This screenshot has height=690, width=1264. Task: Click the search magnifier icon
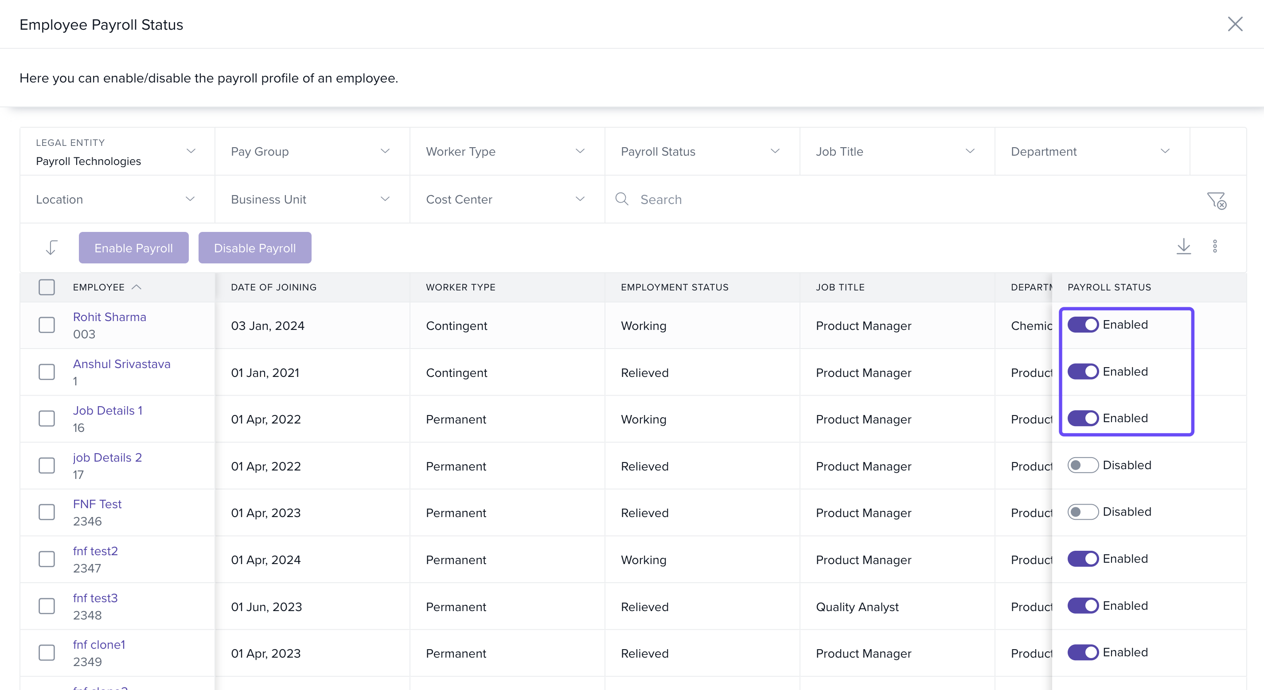point(622,199)
